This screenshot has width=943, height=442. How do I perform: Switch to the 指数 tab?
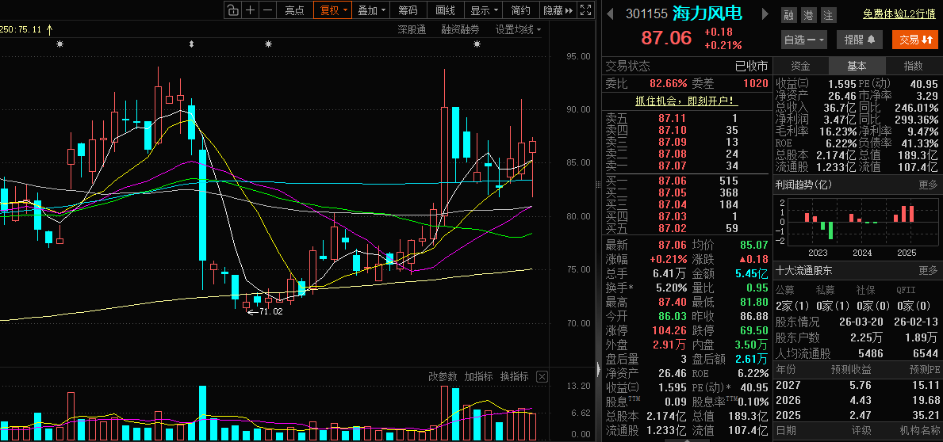(x=914, y=66)
